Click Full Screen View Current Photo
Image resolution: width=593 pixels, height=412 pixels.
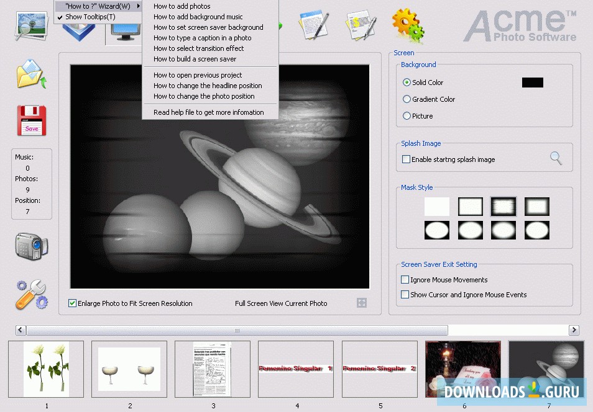point(281,303)
